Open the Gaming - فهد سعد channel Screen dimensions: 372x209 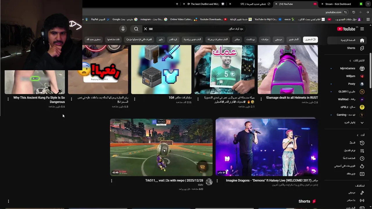[x=347, y=115]
